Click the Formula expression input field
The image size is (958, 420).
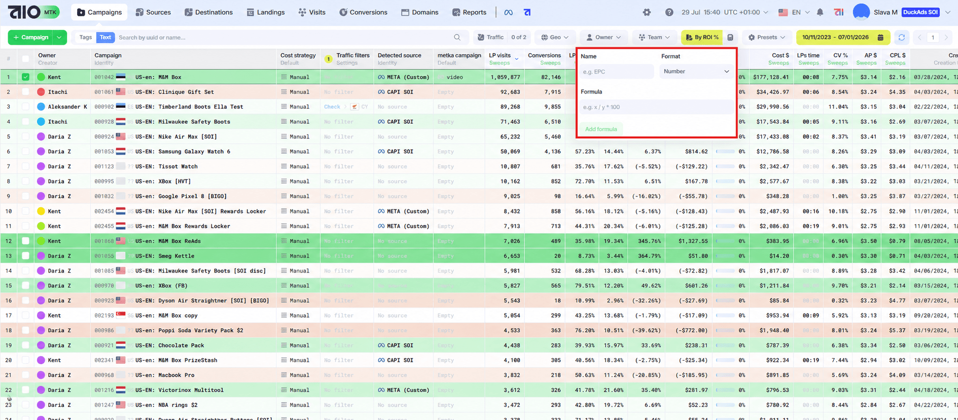[657, 107]
